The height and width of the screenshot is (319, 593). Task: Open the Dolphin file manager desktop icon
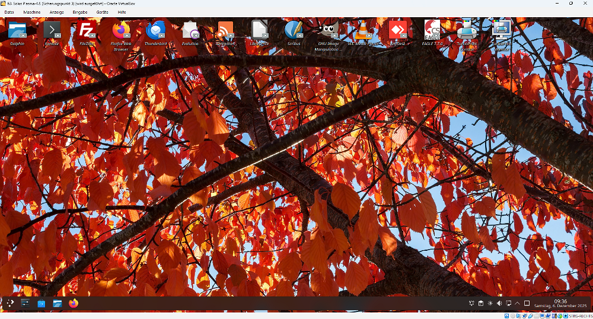(x=17, y=30)
